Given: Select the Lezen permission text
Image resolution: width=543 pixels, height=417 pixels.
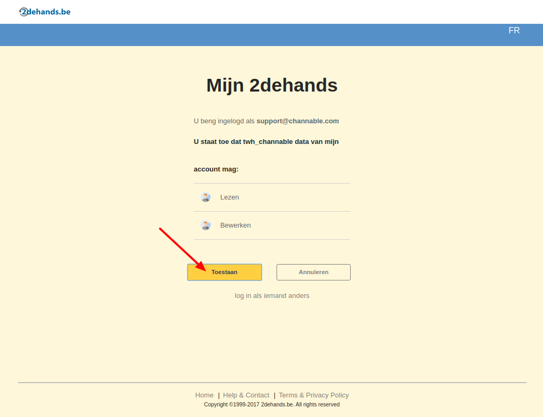Looking at the screenshot, I should (x=229, y=197).
